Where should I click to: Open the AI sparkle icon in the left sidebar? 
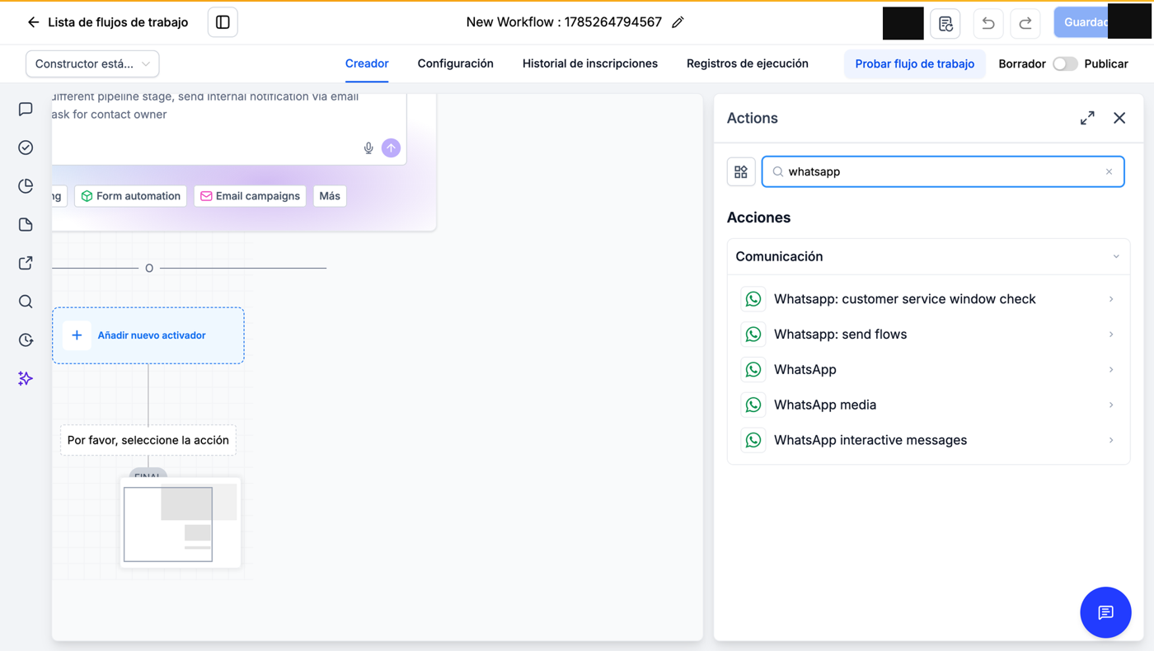click(26, 378)
